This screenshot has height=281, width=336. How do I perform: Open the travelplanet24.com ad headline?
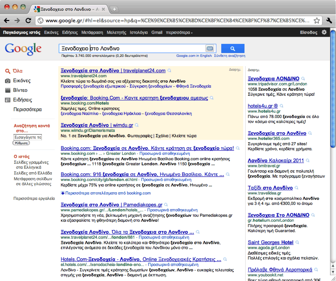pos(113,70)
